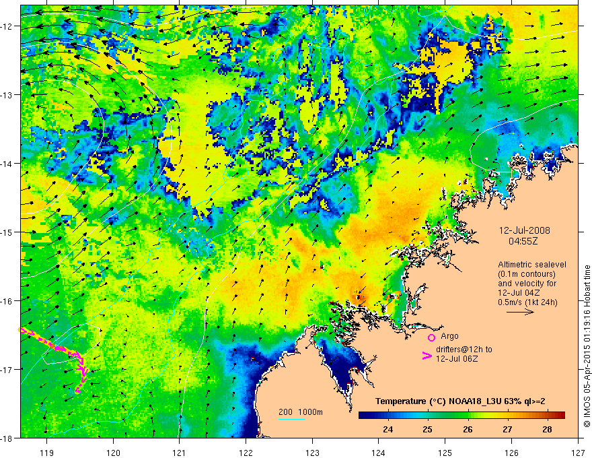Viewport: 592px width, 458px height.
Task: Click the -15 latitude axis label
Action: pos(9,232)
